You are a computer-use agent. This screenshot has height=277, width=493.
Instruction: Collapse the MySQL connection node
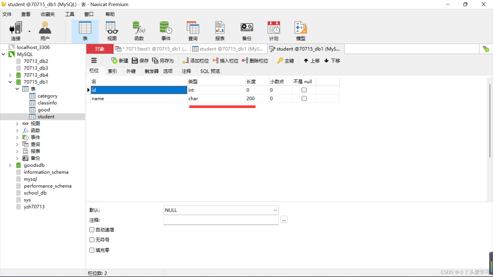click(x=3, y=54)
